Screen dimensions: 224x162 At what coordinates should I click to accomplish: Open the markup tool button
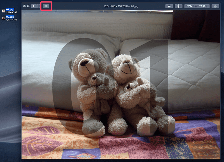[178, 6]
